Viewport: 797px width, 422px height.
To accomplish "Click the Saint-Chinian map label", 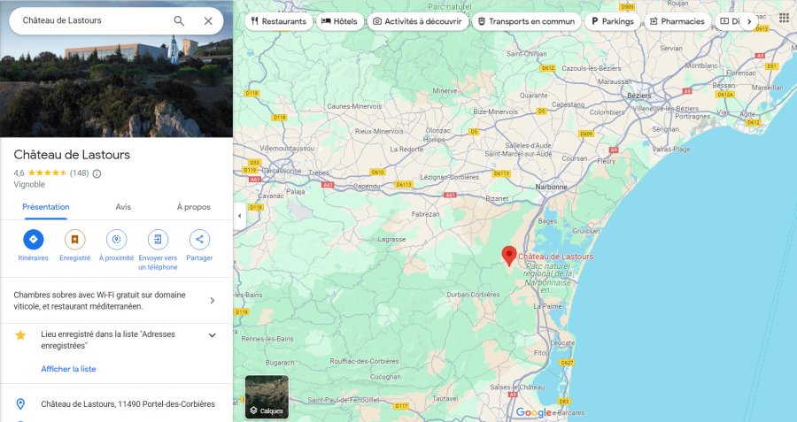I will click(527, 53).
